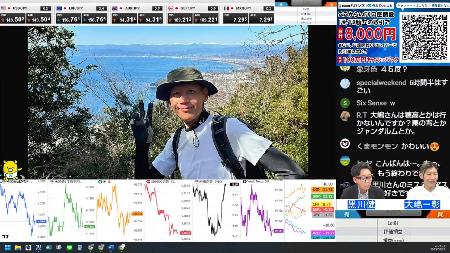Viewport: 450px width, 253px height.
Task: Click the EUR/JPY ASK price 156.765
Action: 94,20
